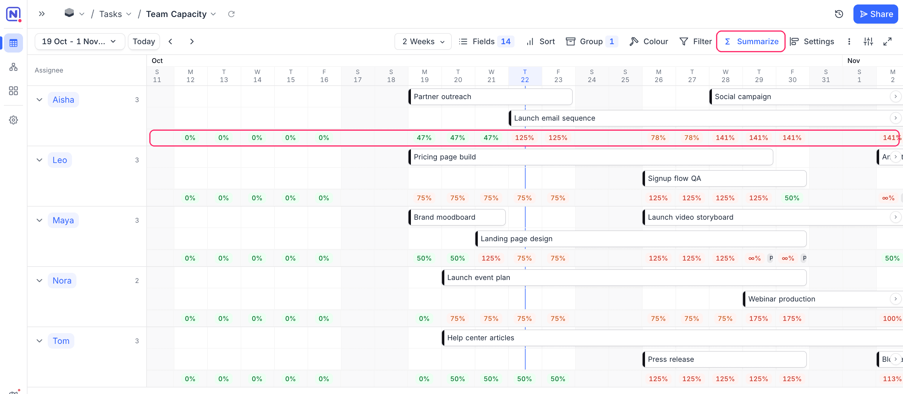Open timeline Settings
The width and height of the screenshot is (903, 394).
pos(812,41)
